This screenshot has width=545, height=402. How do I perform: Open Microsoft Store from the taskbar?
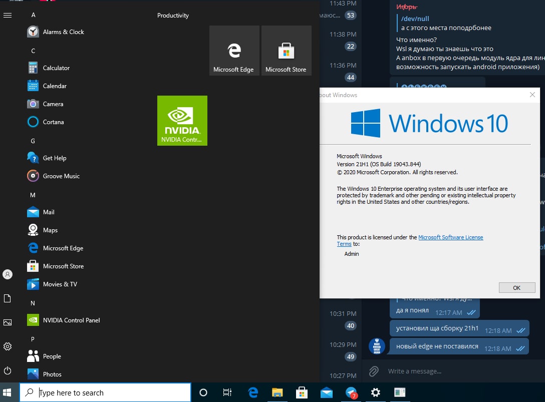click(x=302, y=392)
